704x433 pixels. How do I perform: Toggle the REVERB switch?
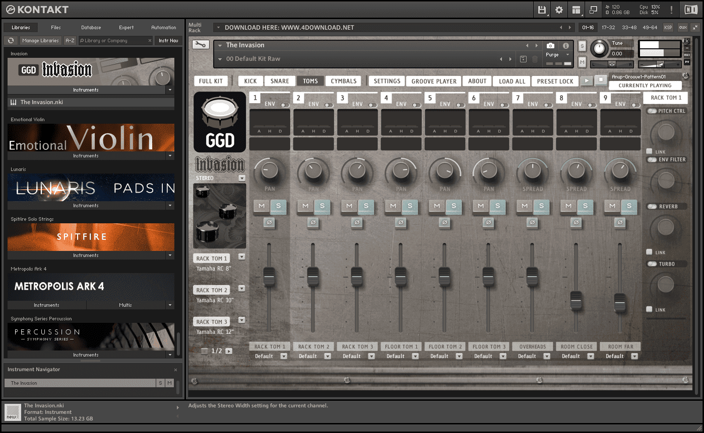click(x=653, y=206)
